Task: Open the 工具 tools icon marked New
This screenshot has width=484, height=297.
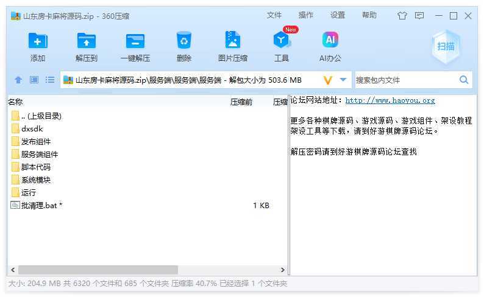Action: click(x=281, y=40)
